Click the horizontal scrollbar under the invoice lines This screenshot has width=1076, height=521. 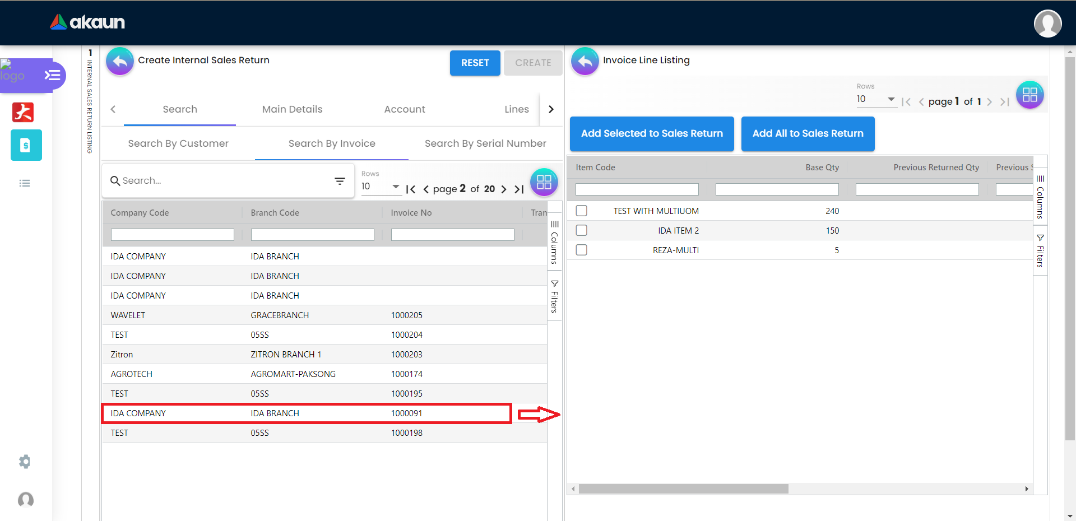tap(683, 489)
